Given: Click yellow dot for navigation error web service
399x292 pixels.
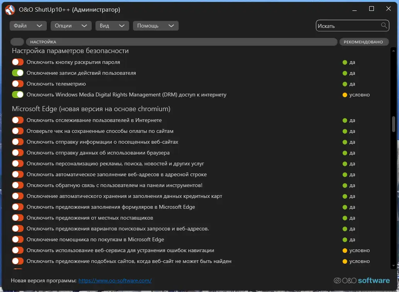Looking at the screenshot, I should point(345,251).
